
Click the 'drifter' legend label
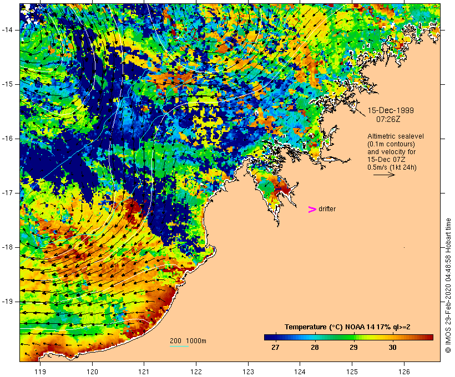pos(327,209)
